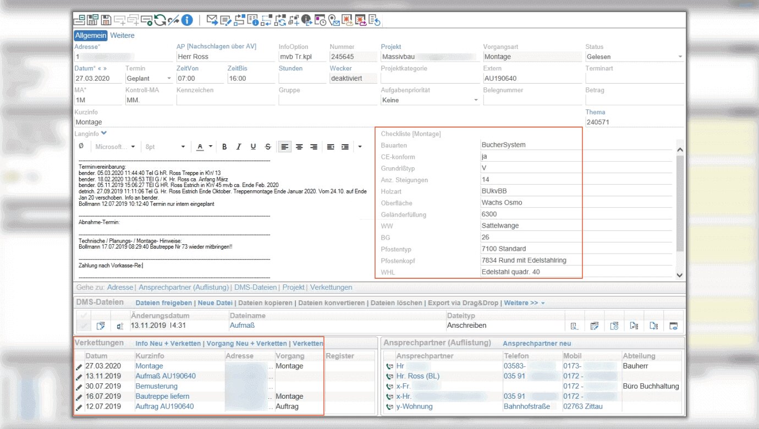The width and height of the screenshot is (759, 429).
Task: Click the map pin with envelope icon
Action: click(x=334, y=20)
